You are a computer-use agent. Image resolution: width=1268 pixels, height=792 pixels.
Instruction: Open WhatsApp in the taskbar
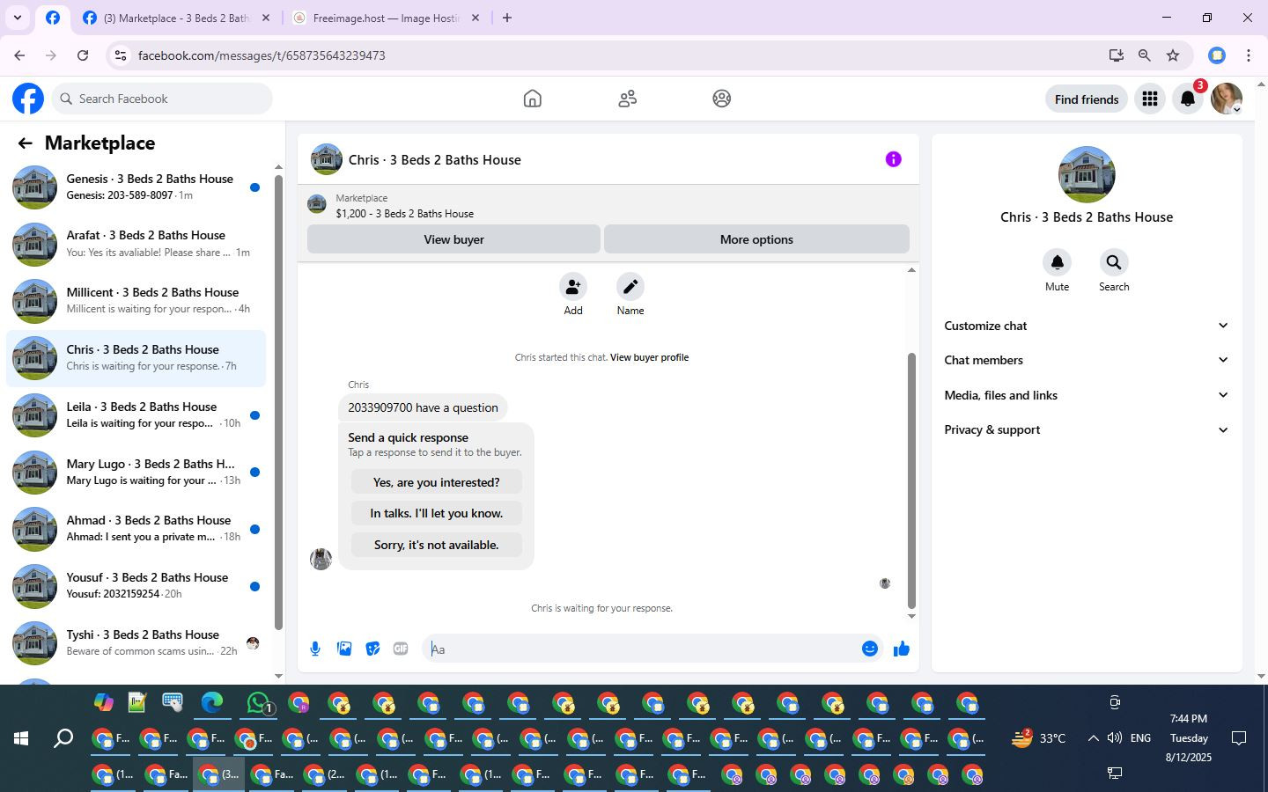click(x=259, y=703)
